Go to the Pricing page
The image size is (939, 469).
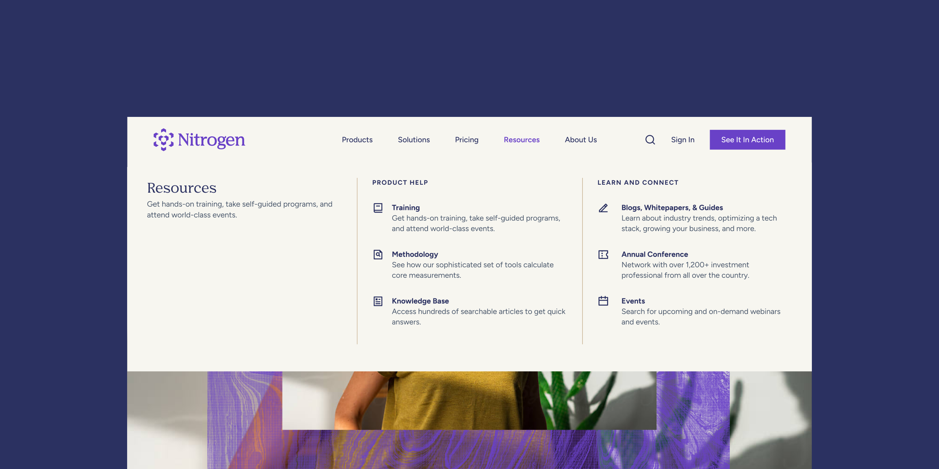466,140
